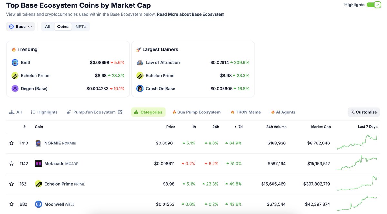Click Metacade 24h change 6.2%

[x=212, y=164]
